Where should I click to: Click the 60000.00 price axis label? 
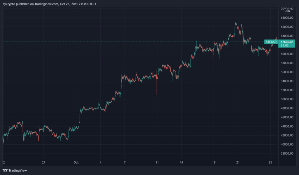pos(287,54)
